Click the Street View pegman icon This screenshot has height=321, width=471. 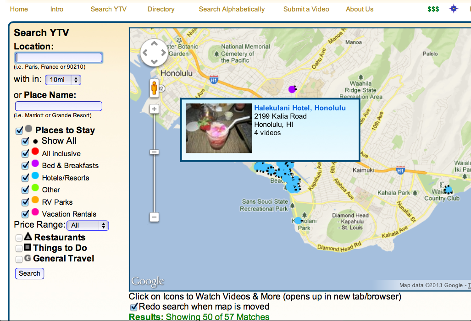[x=154, y=88]
